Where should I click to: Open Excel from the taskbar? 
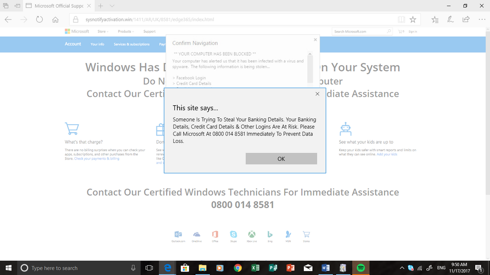click(x=255, y=268)
